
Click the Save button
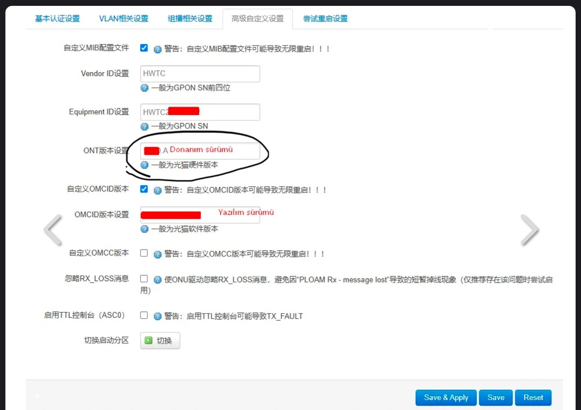495,397
